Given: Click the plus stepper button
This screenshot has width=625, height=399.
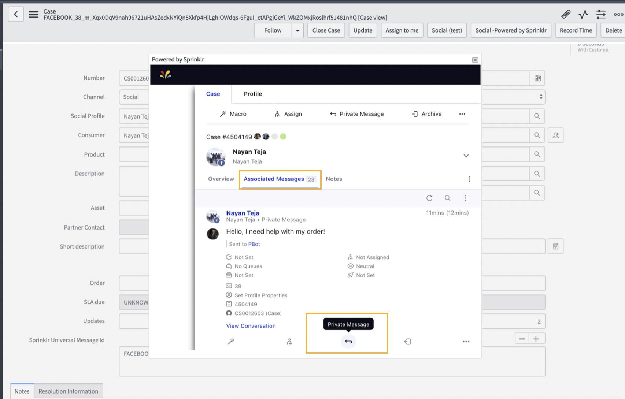Looking at the screenshot, I should click(x=536, y=339).
